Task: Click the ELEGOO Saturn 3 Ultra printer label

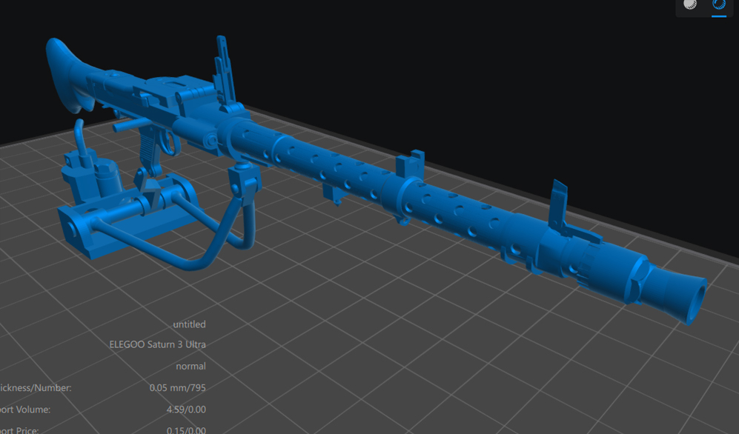Action: click(x=157, y=344)
